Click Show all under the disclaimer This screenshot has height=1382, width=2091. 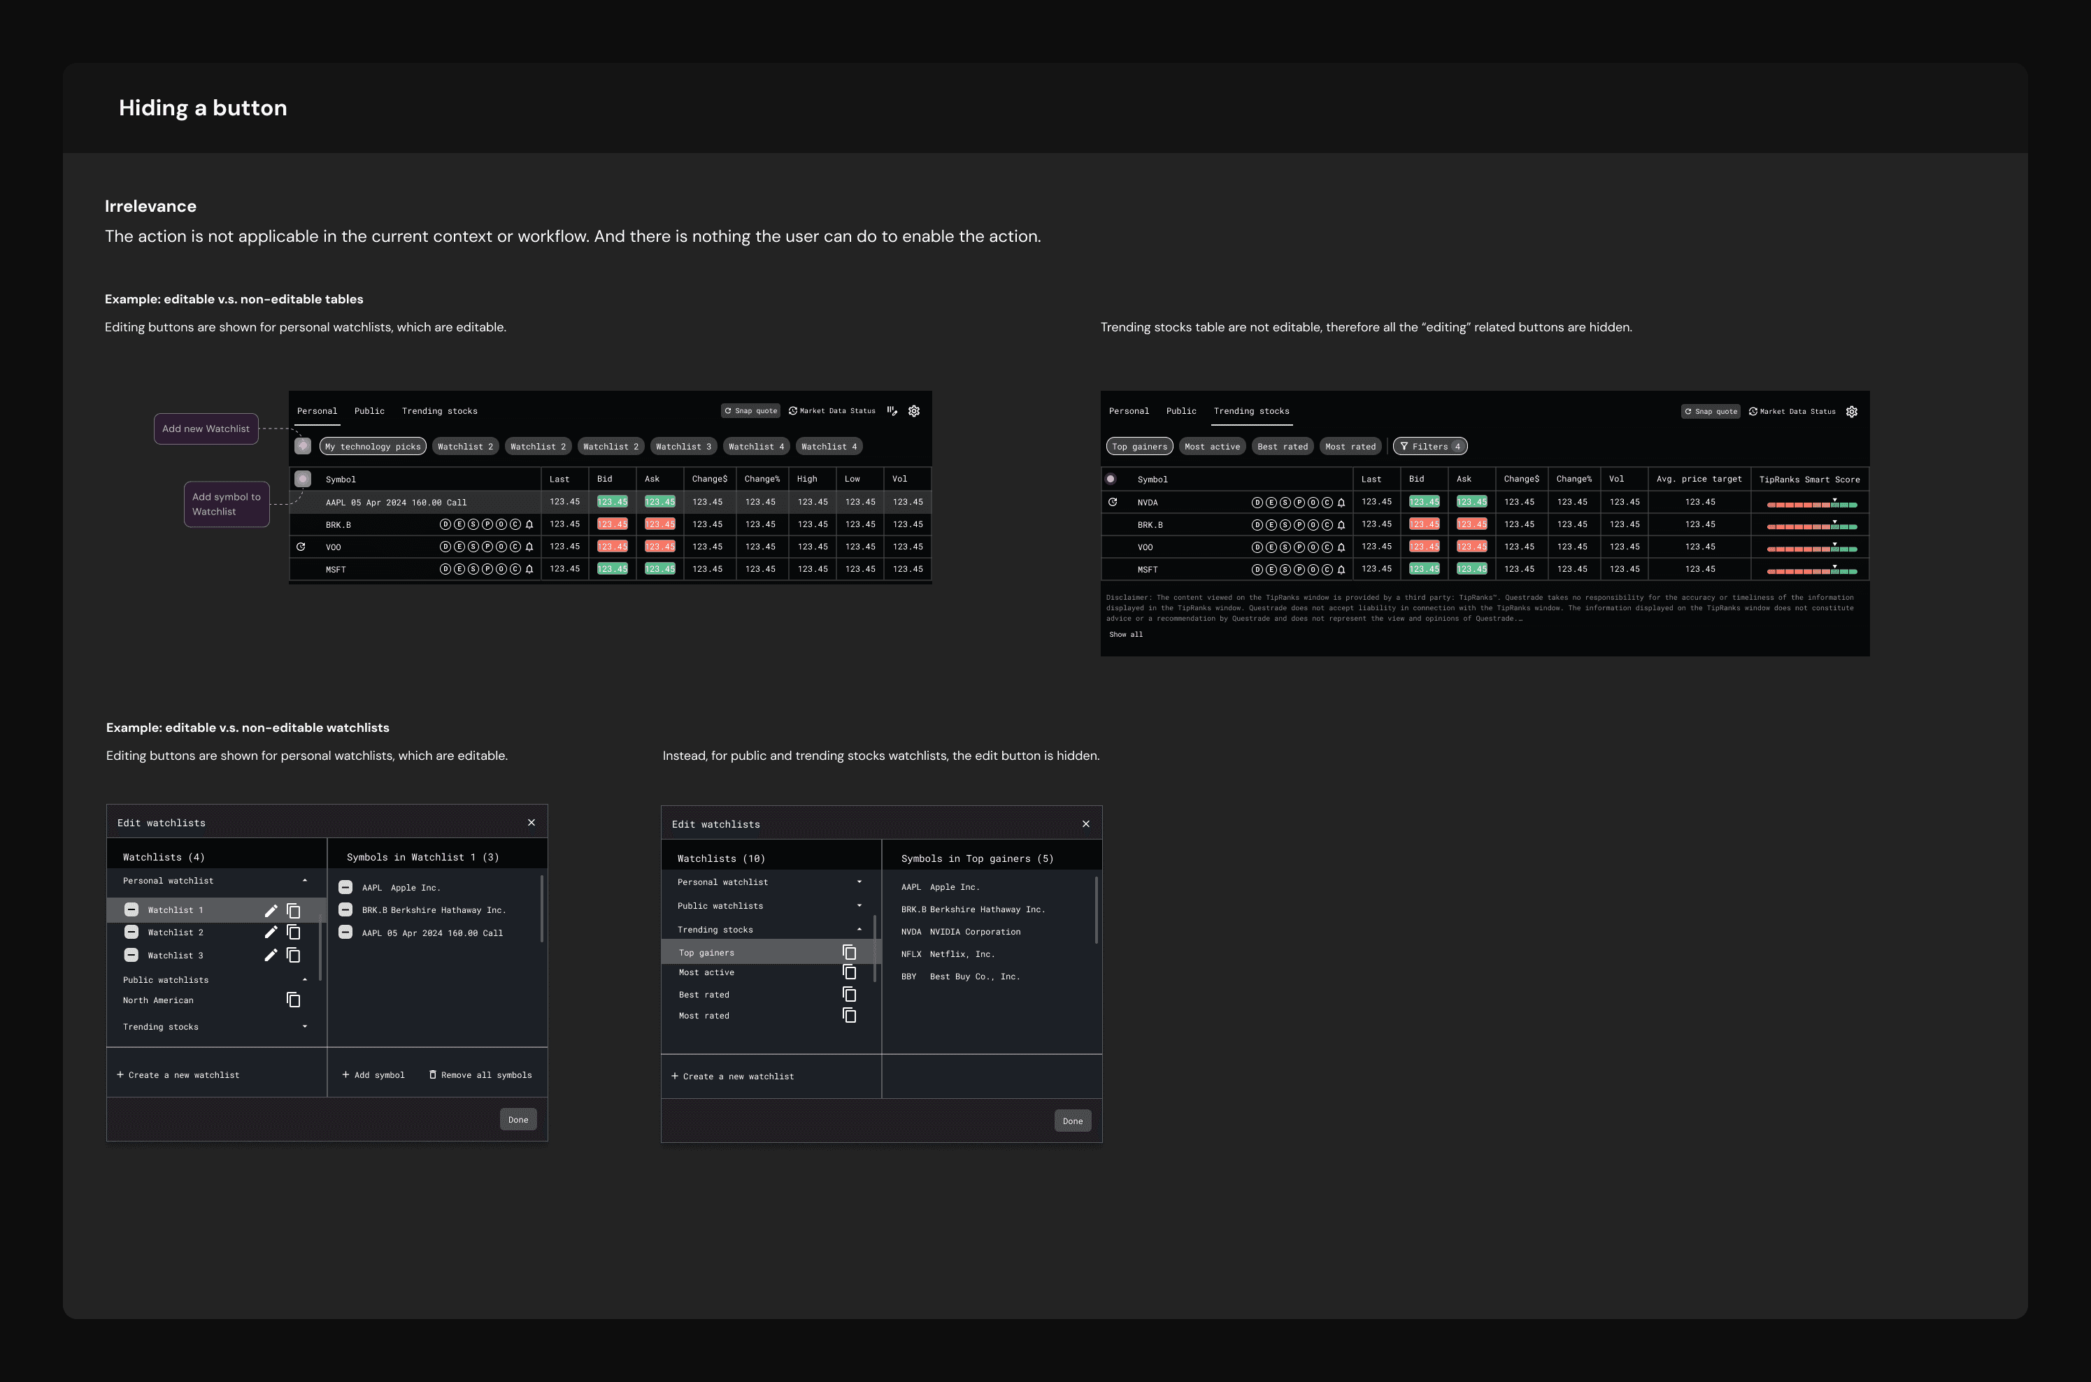tap(1126, 635)
